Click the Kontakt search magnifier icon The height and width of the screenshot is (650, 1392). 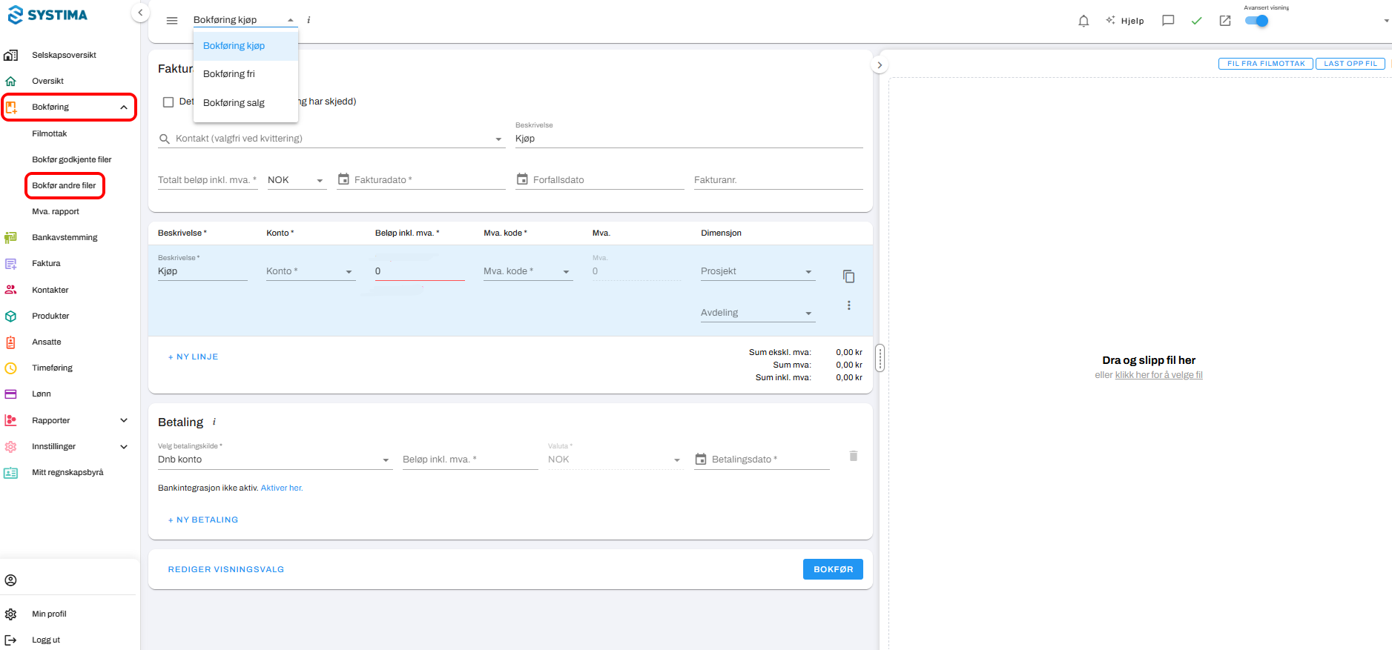[x=165, y=139]
